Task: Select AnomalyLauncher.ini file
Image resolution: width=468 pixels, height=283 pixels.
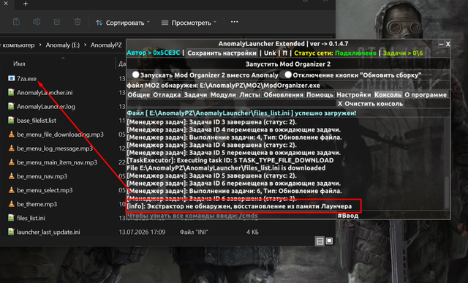Action: [x=45, y=93]
